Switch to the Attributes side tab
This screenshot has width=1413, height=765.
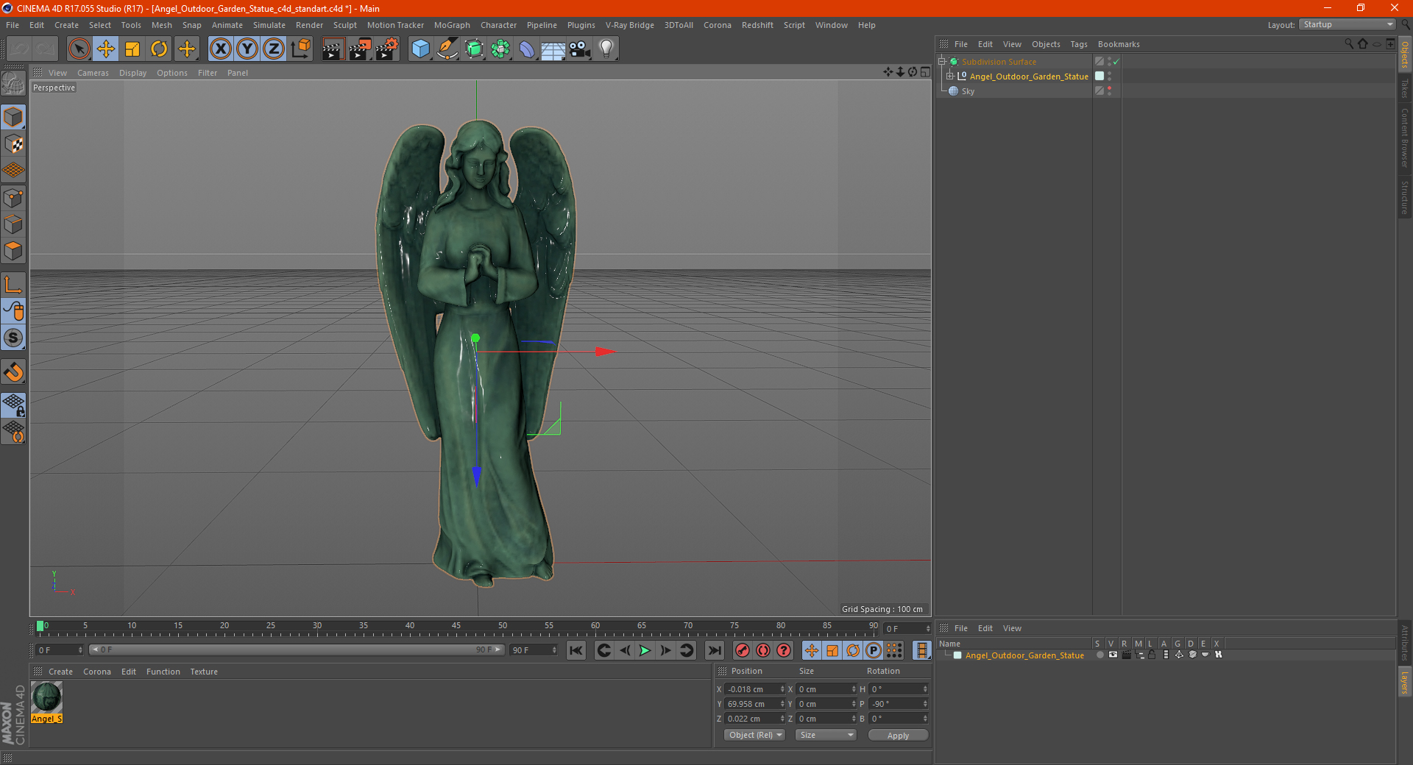tap(1404, 643)
